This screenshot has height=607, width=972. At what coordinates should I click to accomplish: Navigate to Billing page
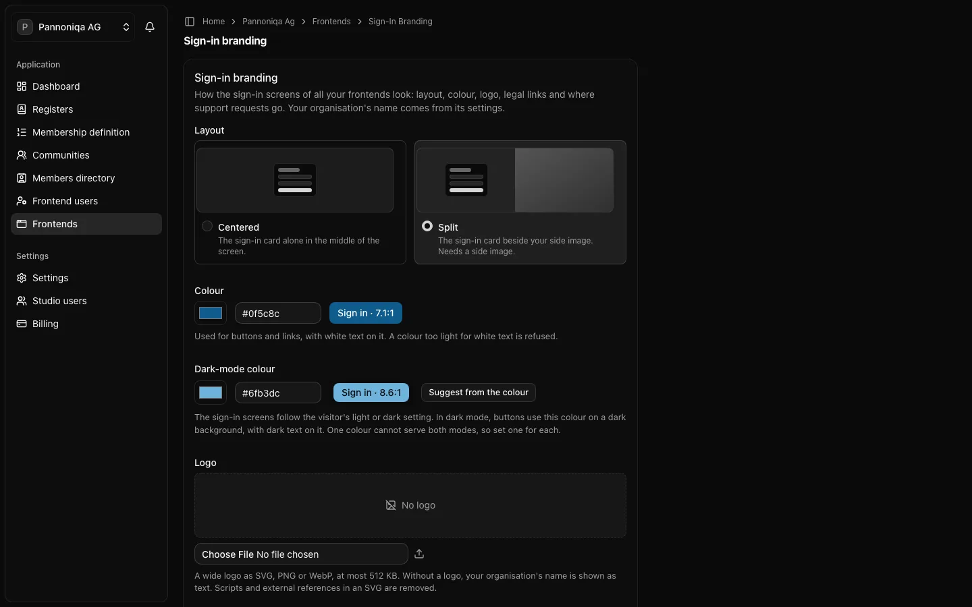86,324
